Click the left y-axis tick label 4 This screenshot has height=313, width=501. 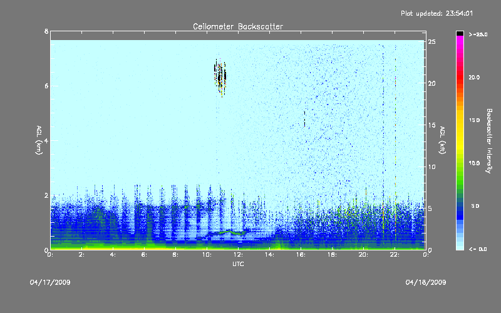[46, 140]
